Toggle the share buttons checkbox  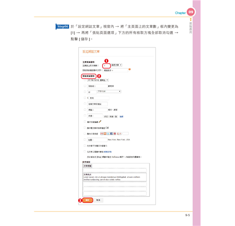coord(85,133)
